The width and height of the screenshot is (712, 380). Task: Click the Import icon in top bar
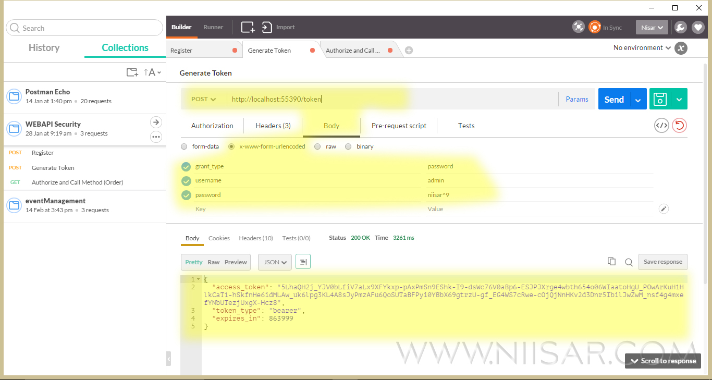(267, 27)
